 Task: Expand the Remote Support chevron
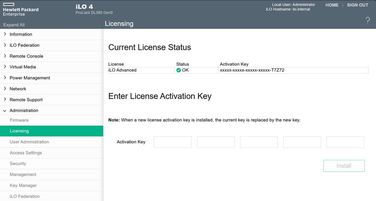pyautogui.click(x=5, y=100)
